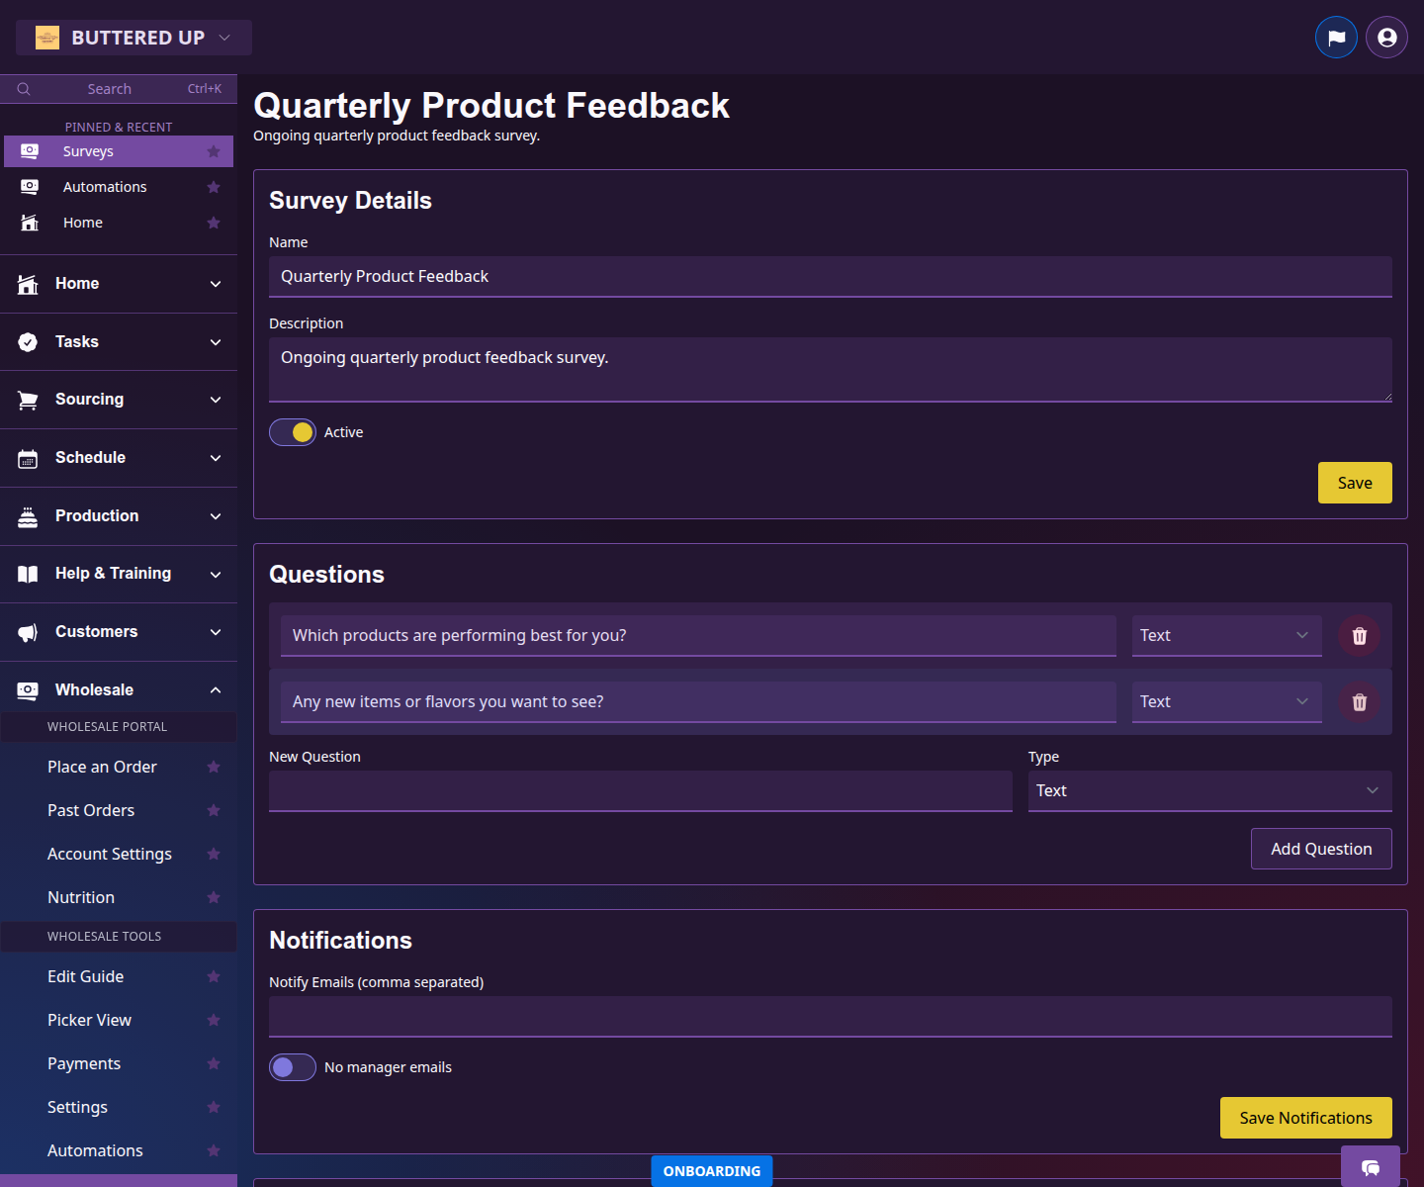Viewport: 1424px width, 1187px height.
Task: Expand the Help & Training section
Action: click(x=216, y=574)
